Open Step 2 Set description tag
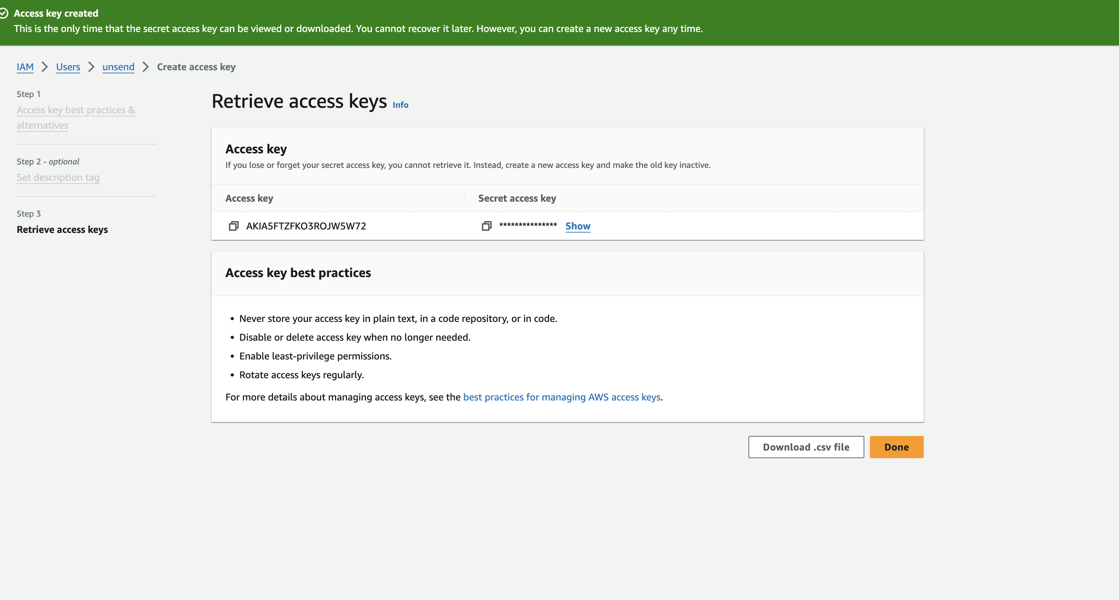This screenshot has height=600, width=1119. tap(58, 177)
